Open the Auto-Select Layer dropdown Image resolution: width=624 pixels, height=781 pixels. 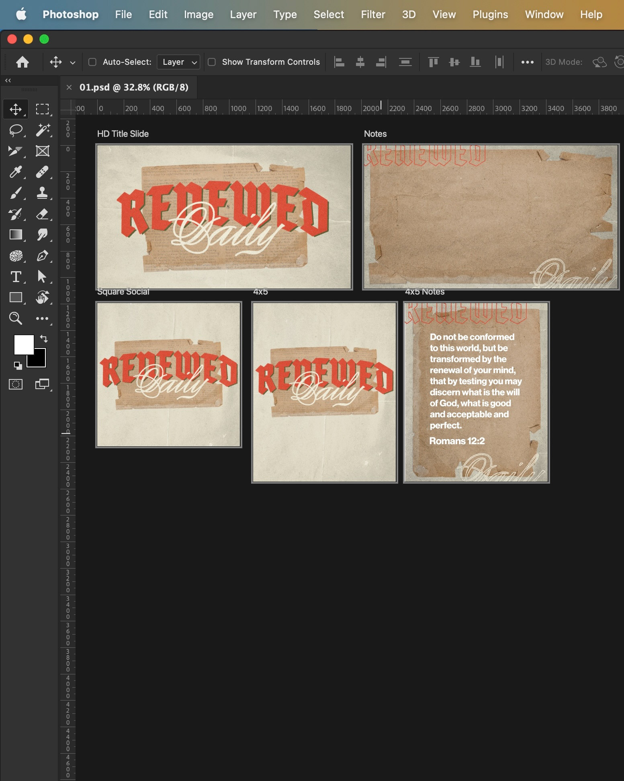tap(179, 62)
